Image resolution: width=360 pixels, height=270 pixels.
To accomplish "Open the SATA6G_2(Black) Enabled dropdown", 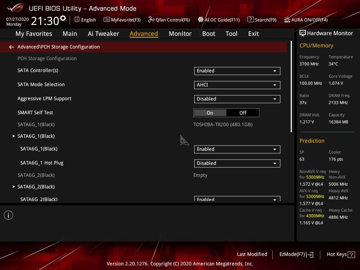I will [237, 199].
